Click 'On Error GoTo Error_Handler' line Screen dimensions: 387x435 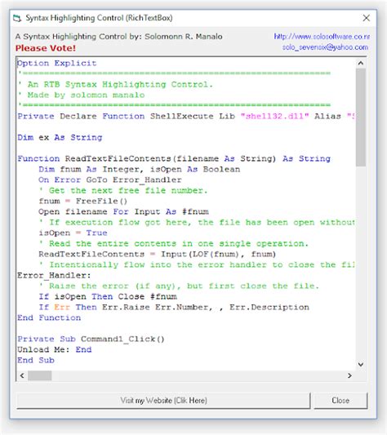pos(110,180)
